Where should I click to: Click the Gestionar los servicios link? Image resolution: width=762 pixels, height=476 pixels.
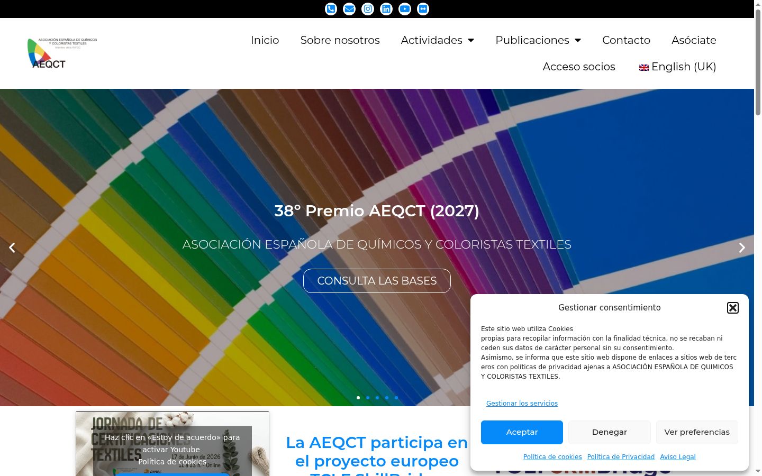click(522, 404)
